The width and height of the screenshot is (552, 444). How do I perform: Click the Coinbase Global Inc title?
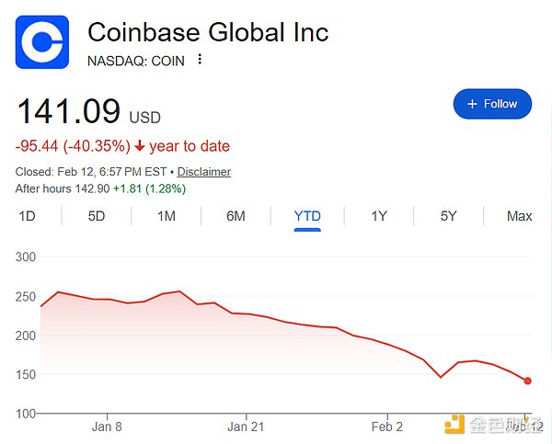click(x=207, y=32)
